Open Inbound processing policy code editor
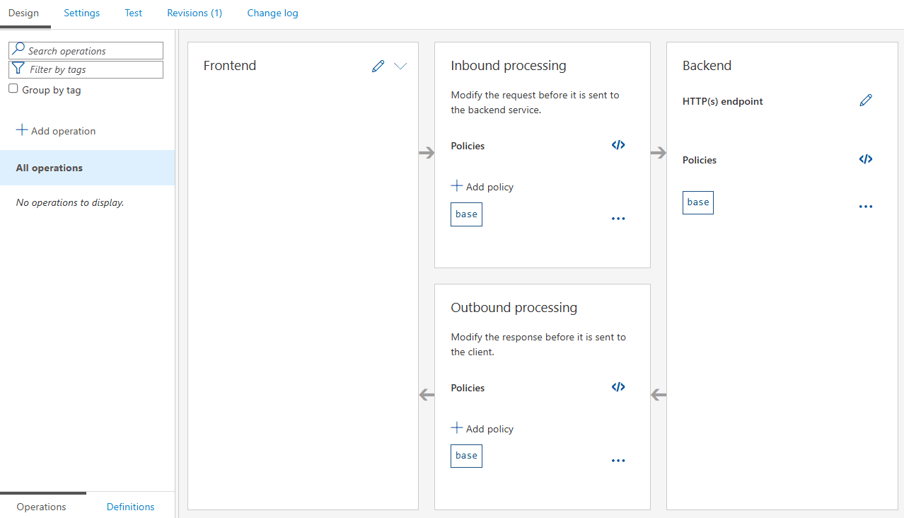Image resolution: width=904 pixels, height=518 pixels. [618, 145]
